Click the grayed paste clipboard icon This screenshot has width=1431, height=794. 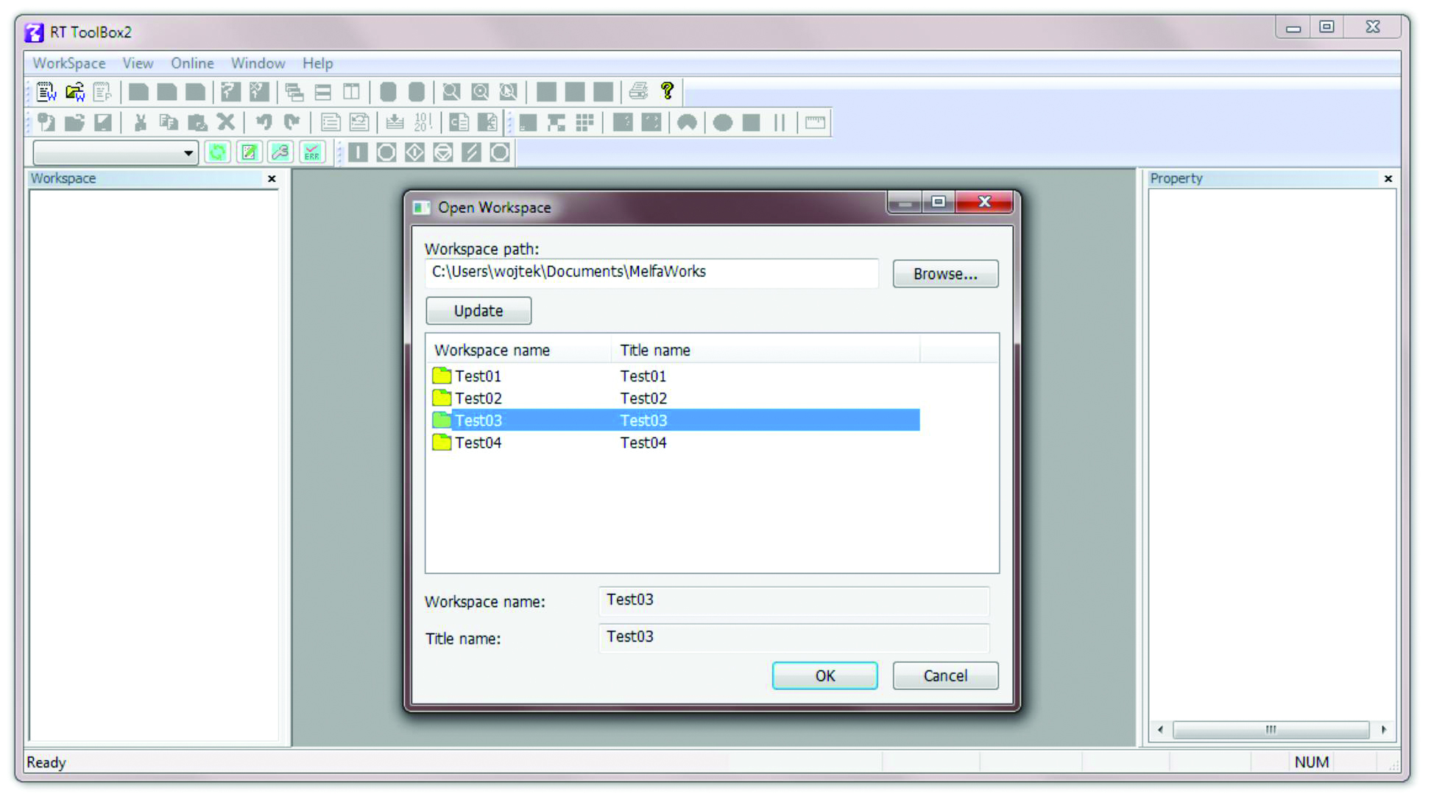click(x=197, y=122)
